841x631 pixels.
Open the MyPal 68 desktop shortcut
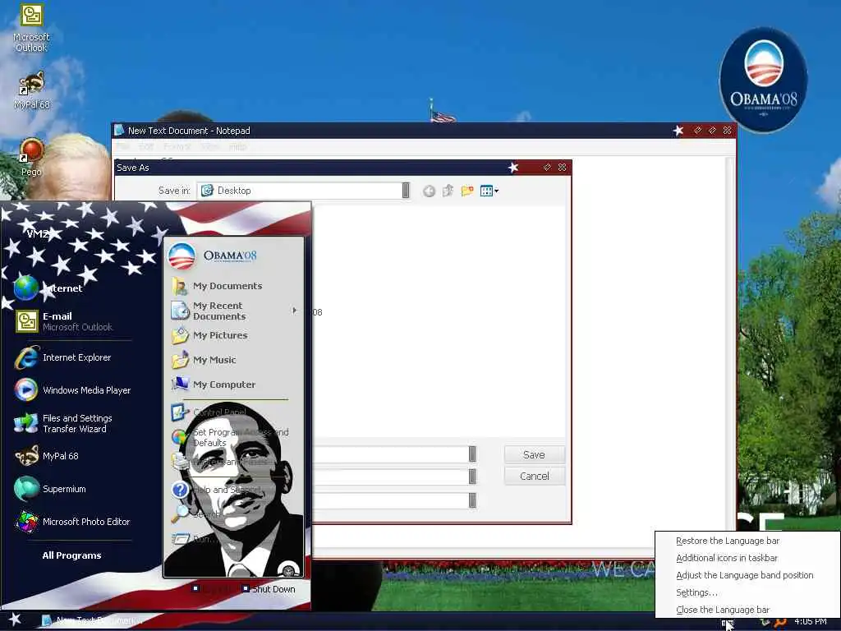pos(32,90)
